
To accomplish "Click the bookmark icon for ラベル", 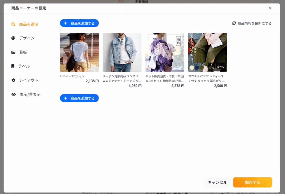I will pos(13,66).
